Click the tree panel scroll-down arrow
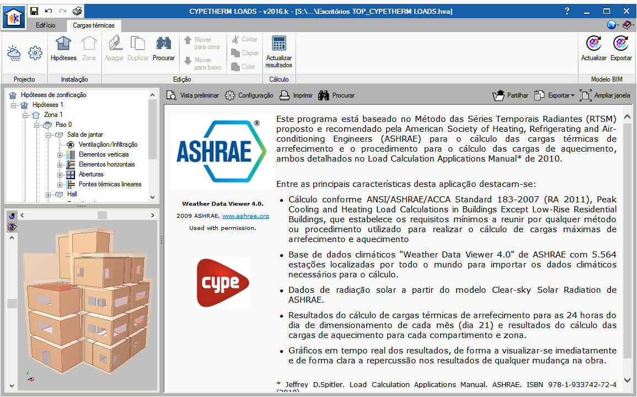The image size is (637, 397). (x=152, y=197)
